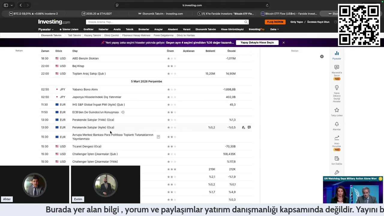
Task: Expand the Piyasalar dropdown menu
Action: pyautogui.click(x=46, y=29)
